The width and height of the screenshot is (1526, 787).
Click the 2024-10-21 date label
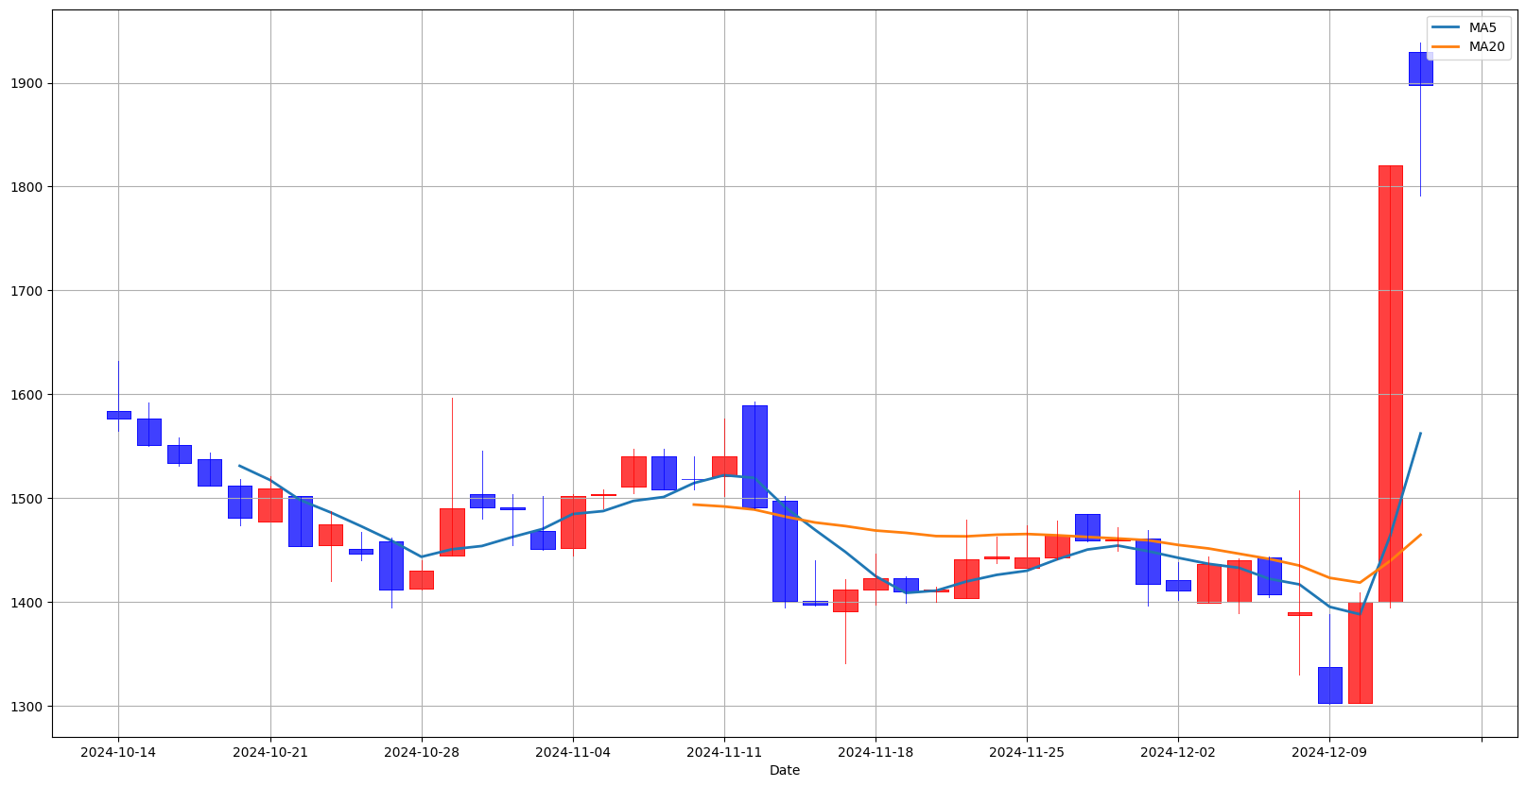point(270,753)
